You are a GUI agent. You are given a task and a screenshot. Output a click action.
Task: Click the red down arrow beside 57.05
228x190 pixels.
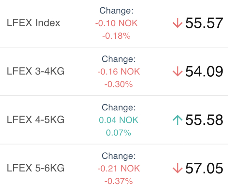(178, 168)
